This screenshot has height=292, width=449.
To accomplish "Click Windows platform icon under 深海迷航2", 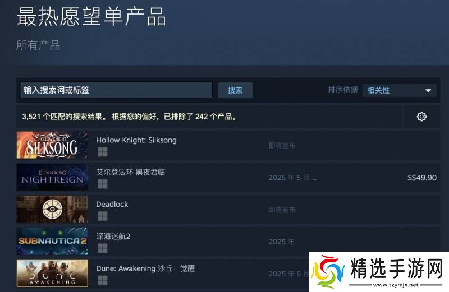I will click(103, 248).
